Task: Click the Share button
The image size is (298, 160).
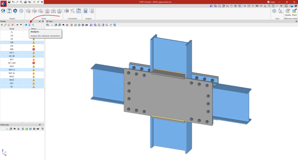Action: (x=294, y=12)
